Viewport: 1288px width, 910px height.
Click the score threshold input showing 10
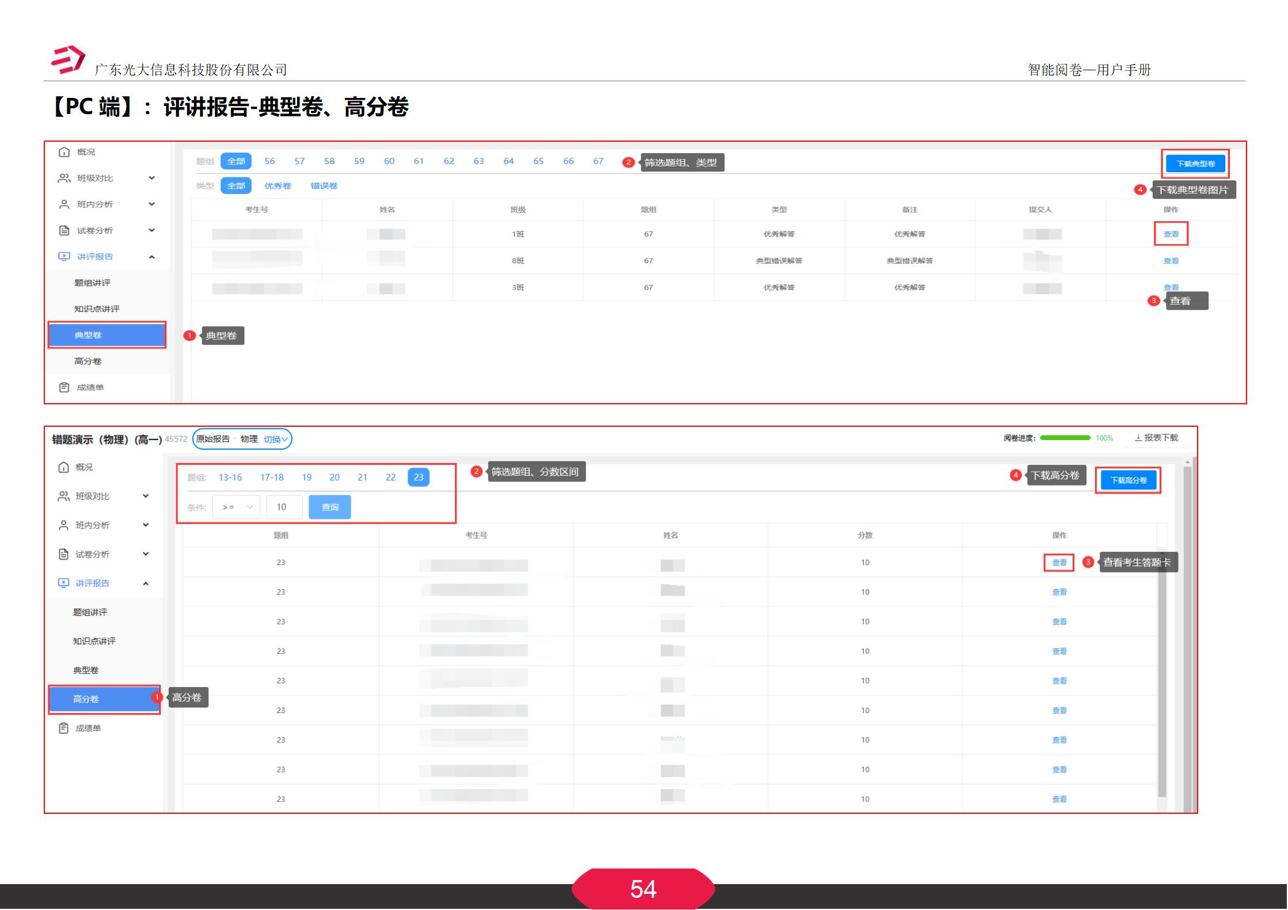click(284, 506)
